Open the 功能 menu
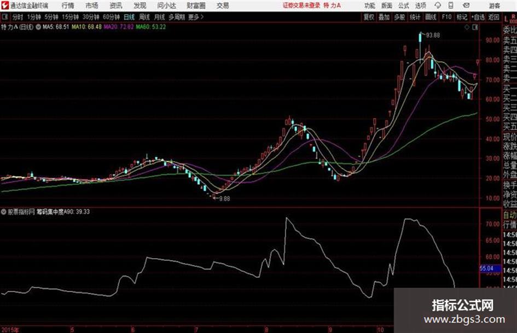The image size is (517, 333). 370,5
